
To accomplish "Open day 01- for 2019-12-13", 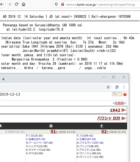I will (54, 131).
